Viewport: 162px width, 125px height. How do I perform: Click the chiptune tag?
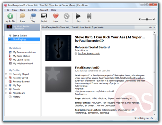tap(102, 99)
